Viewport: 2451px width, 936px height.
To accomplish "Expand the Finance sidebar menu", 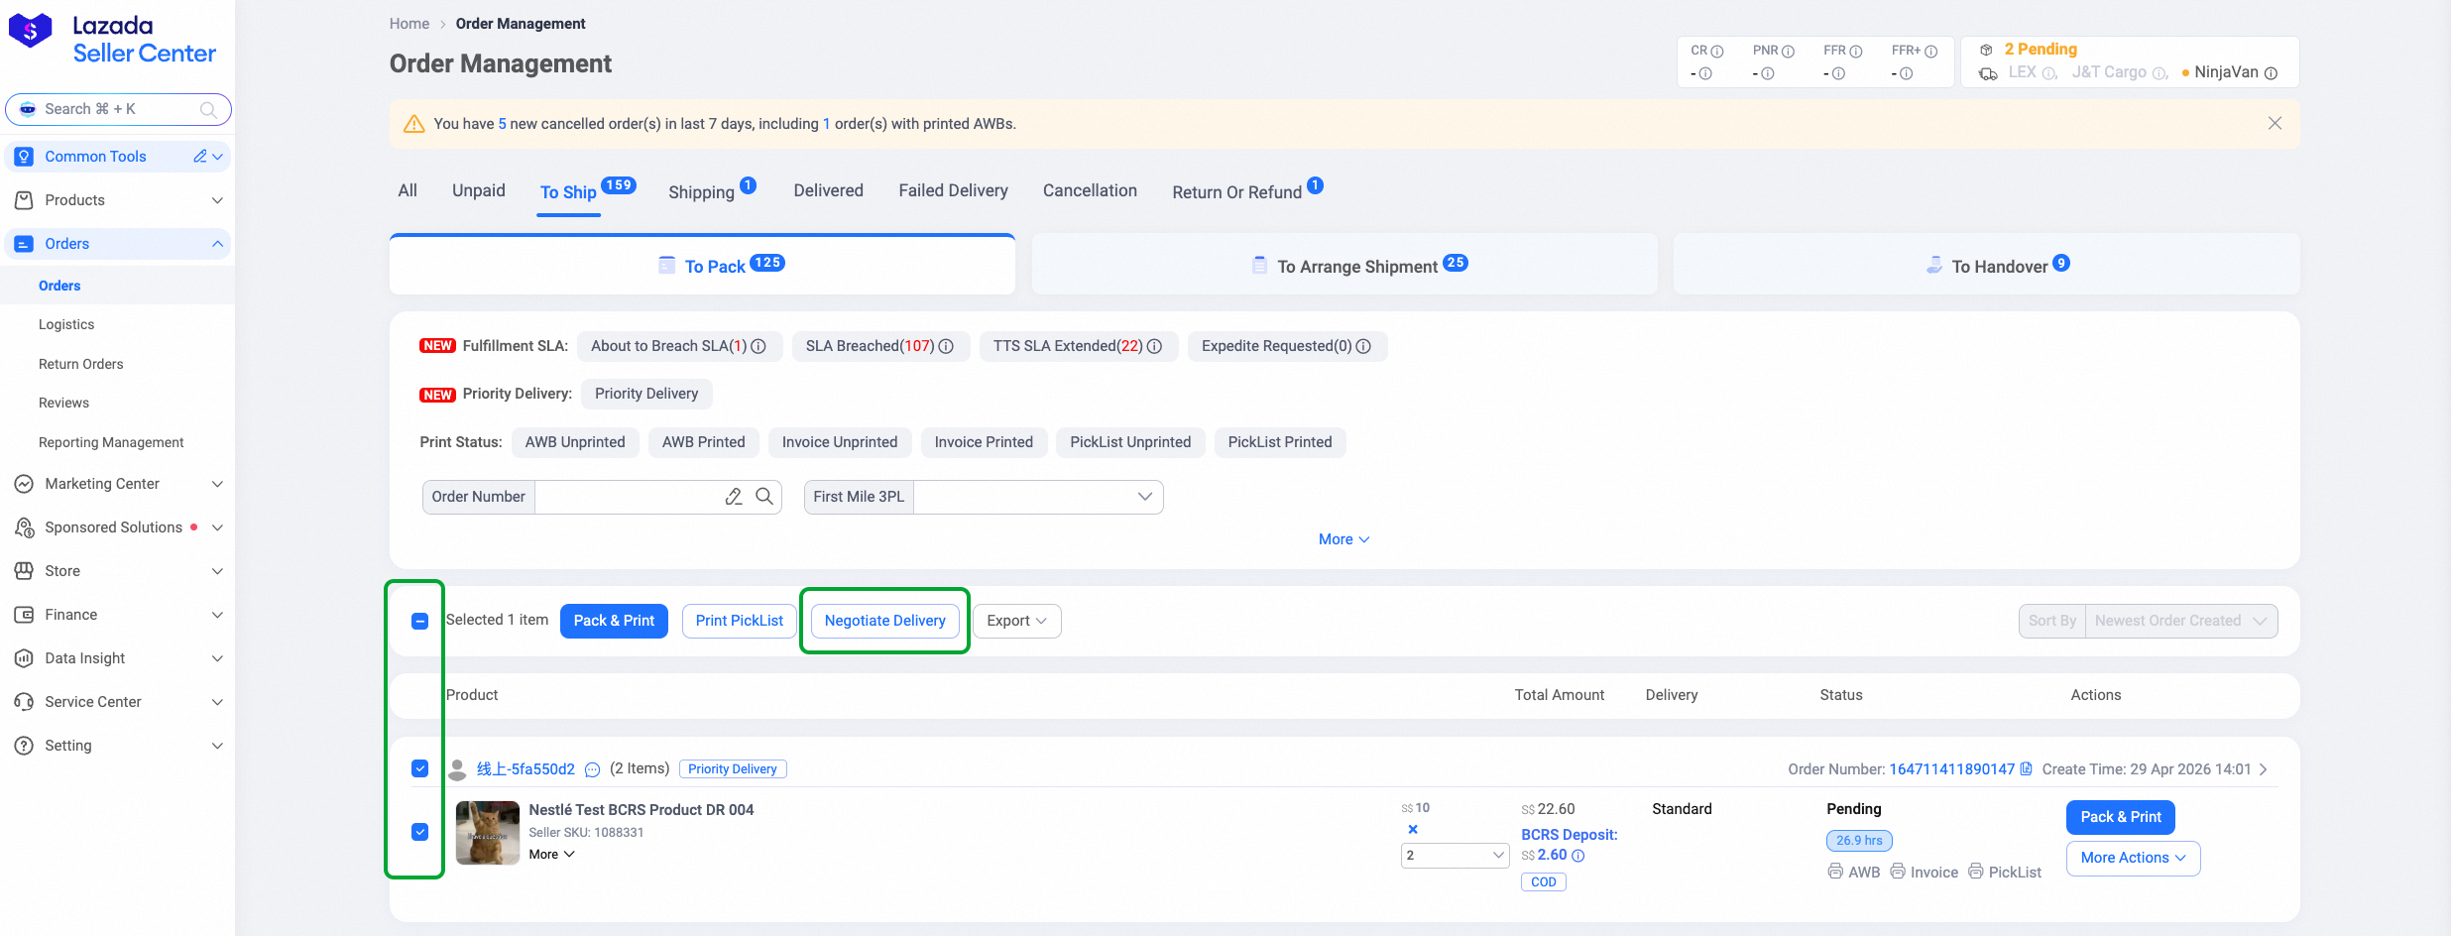I will point(217,615).
